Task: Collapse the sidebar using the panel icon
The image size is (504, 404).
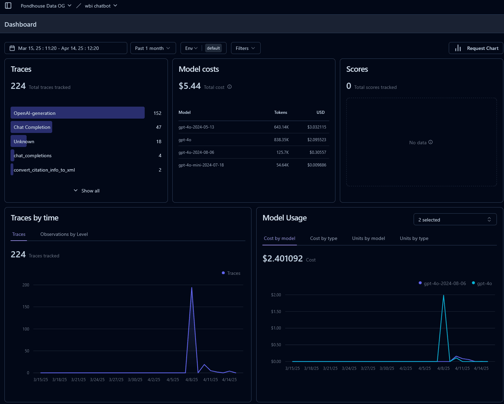Action: click(x=8, y=5)
